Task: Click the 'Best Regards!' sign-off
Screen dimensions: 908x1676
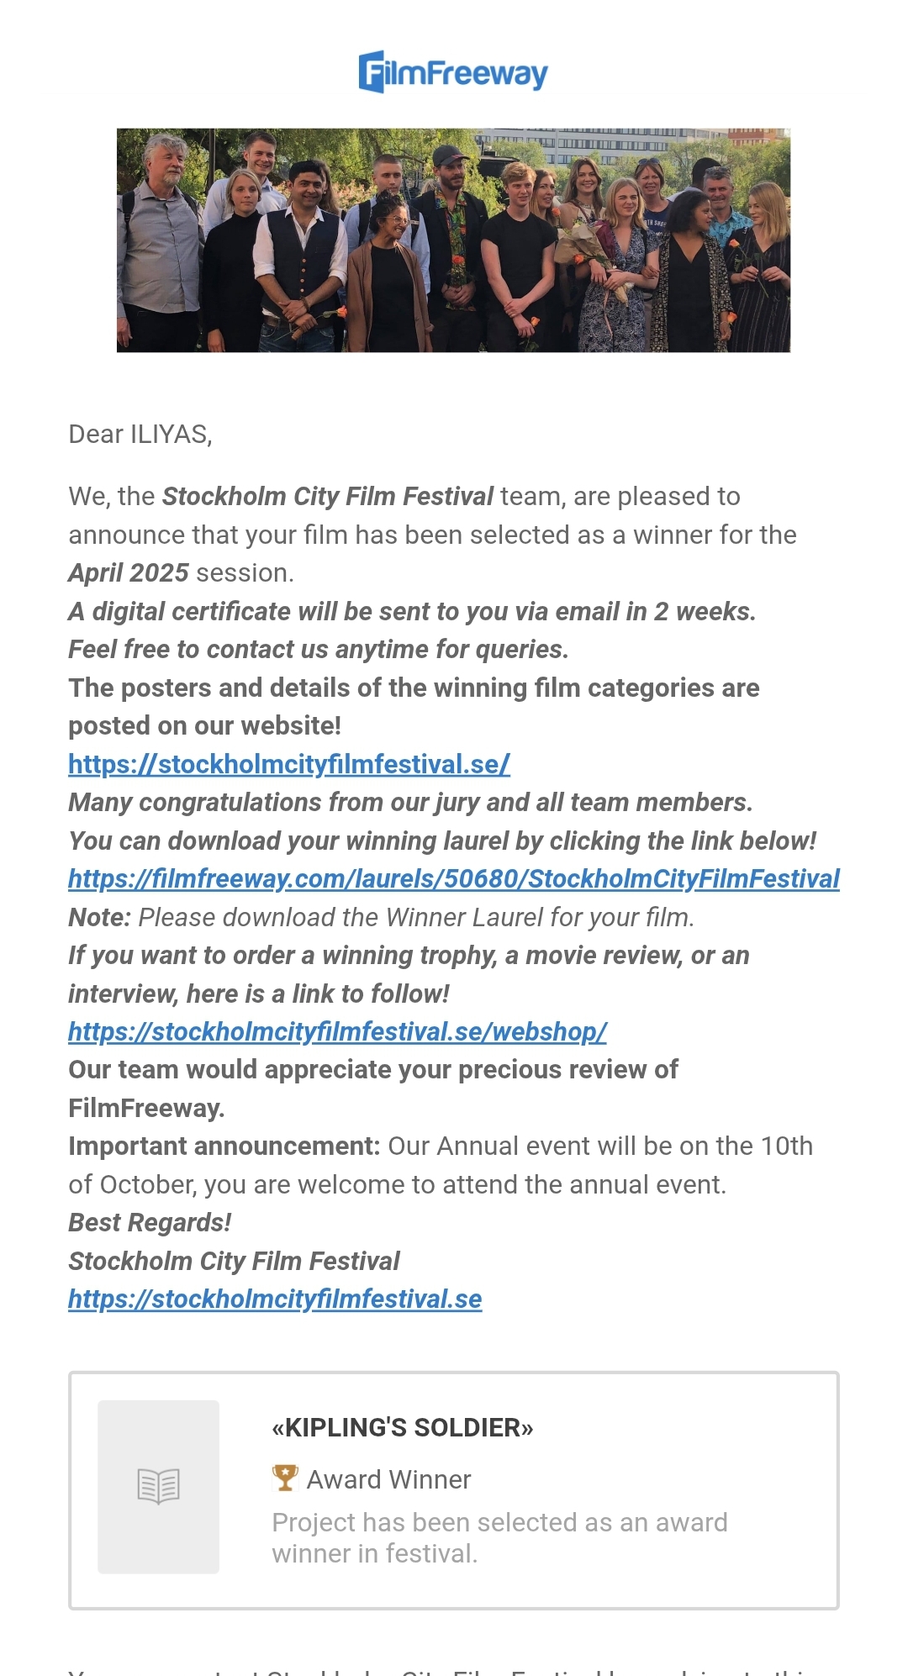Action: pyautogui.click(x=150, y=1222)
